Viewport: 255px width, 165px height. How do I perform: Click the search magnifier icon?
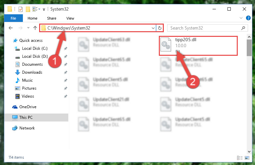pos(243,28)
